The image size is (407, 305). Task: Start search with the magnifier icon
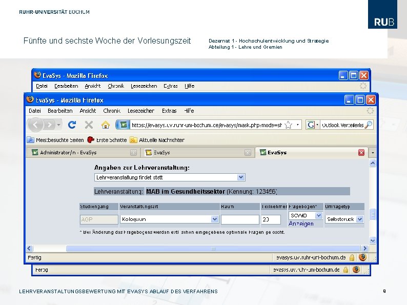(369, 125)
